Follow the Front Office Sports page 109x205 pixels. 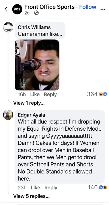pyautogui.click(x=88, y=7)
